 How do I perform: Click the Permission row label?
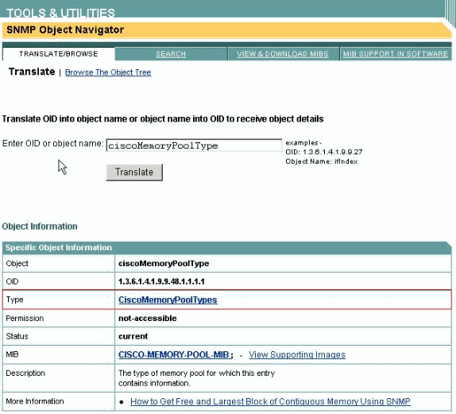25,319
